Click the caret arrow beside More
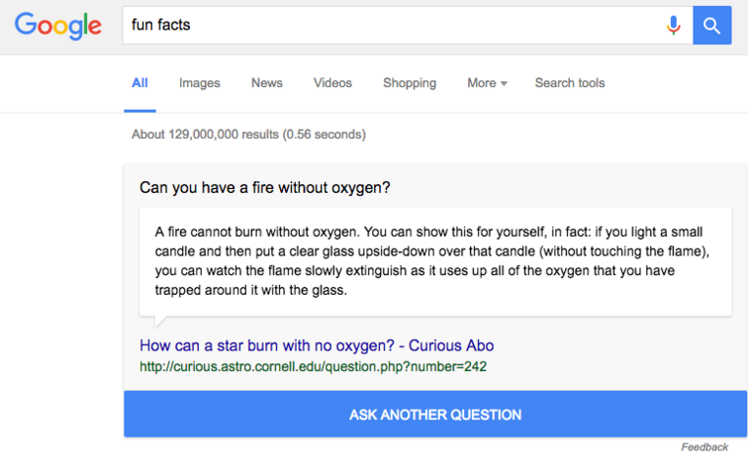Image resolution: width=748 pixels, height=475 pixels. (504, 84)
